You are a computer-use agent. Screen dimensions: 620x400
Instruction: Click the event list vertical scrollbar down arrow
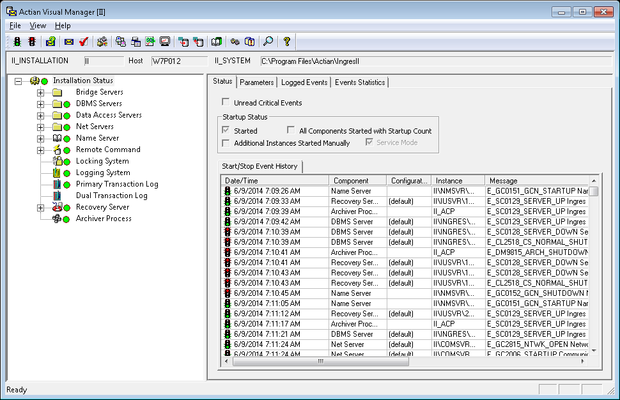(594, 350)
